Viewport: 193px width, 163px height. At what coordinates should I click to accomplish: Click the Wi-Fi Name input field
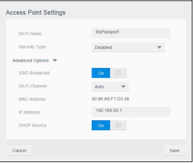(131, 33)
